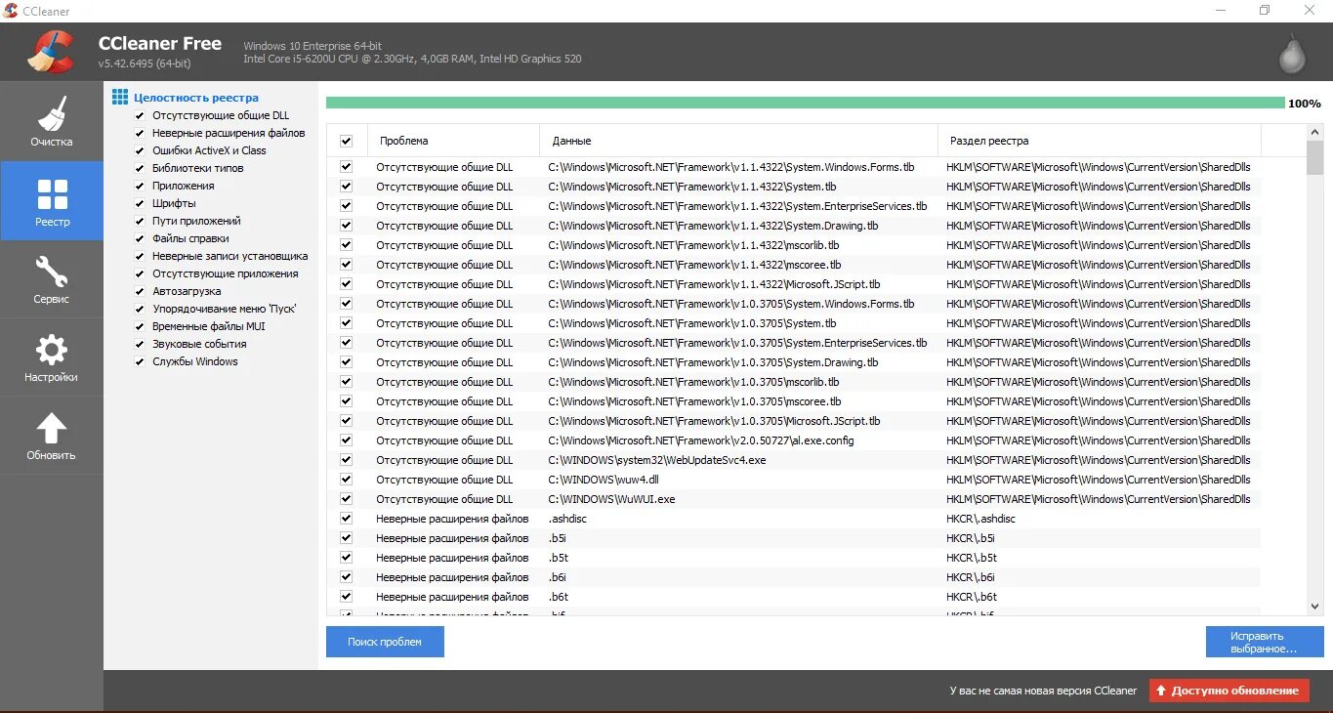Click the results list vertical scrollbar thumb

click(1314, 157)
